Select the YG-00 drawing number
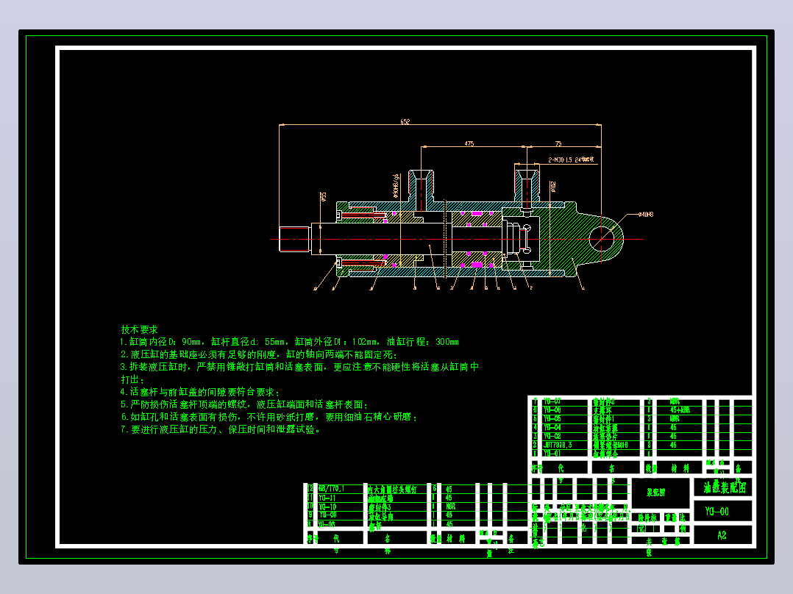Screen dimensions: 793x594 click(717, 512)
